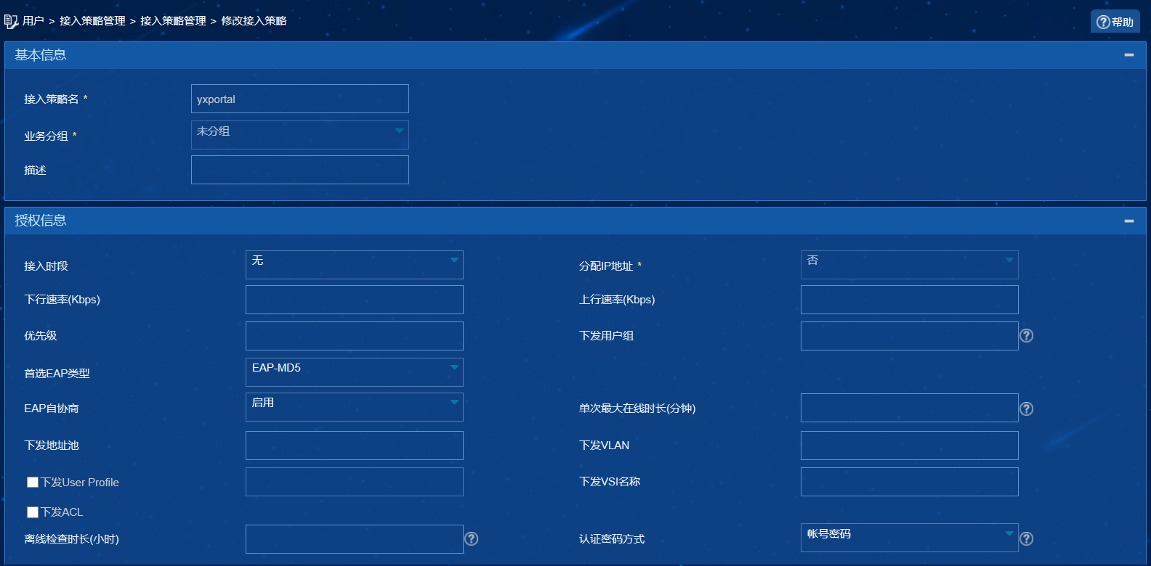Go to 用户 in the breadcrumb
The width and height of the screenshot is (1151, 566).
(x=33, y=21)
